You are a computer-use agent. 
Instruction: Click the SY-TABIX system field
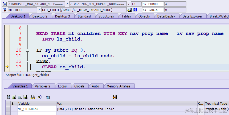click(153, 10)
